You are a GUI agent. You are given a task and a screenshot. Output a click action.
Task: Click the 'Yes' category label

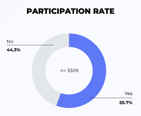tap(129, 94)
